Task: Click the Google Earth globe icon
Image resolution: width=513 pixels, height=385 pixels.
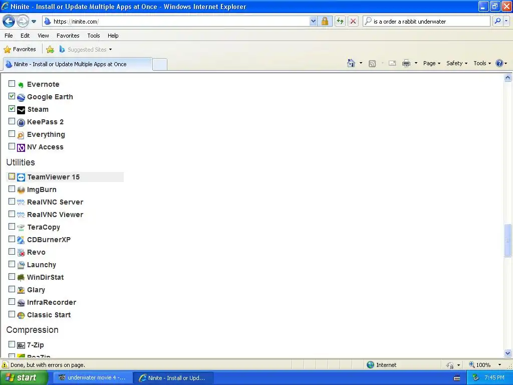Action: click(x=21, y=97)
